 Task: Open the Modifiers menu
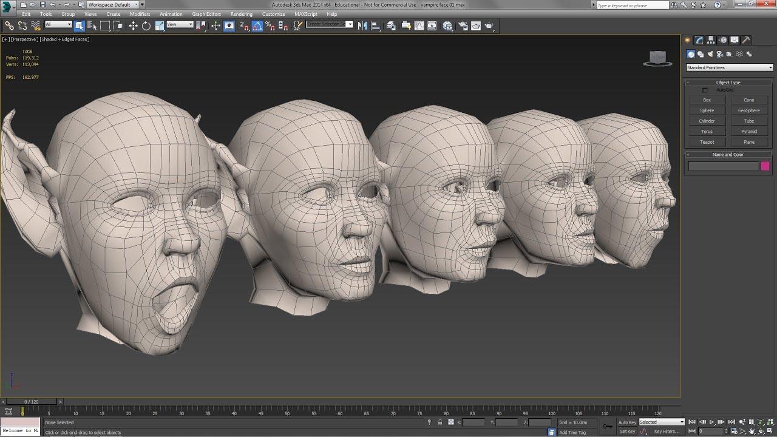pos(140,14)
